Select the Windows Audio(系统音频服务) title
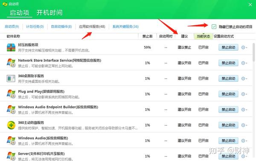Viewport: 256px width, 161px height. 43,138
